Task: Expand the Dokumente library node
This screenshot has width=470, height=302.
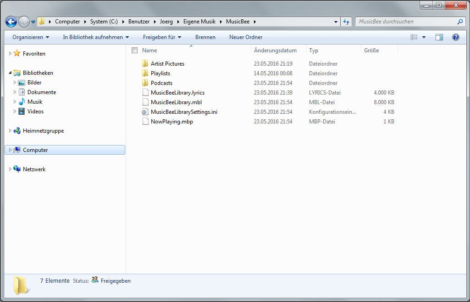Action: 15,92
